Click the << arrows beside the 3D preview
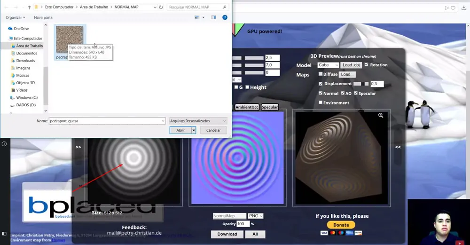 coord(398,147)
